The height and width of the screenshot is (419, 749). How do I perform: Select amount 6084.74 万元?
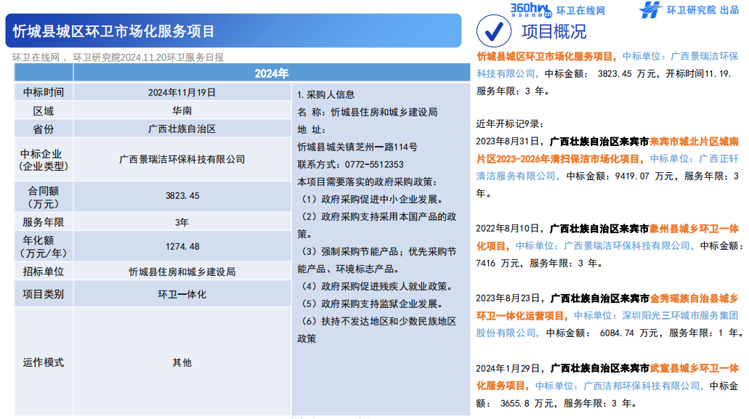coord(628,333)
